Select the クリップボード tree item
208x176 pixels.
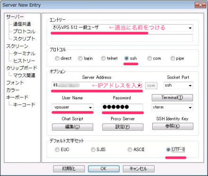[x=22, y=68]
